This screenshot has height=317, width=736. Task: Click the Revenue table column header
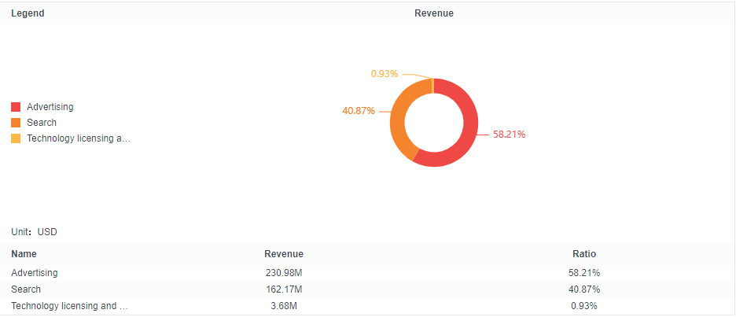point(284,254)
